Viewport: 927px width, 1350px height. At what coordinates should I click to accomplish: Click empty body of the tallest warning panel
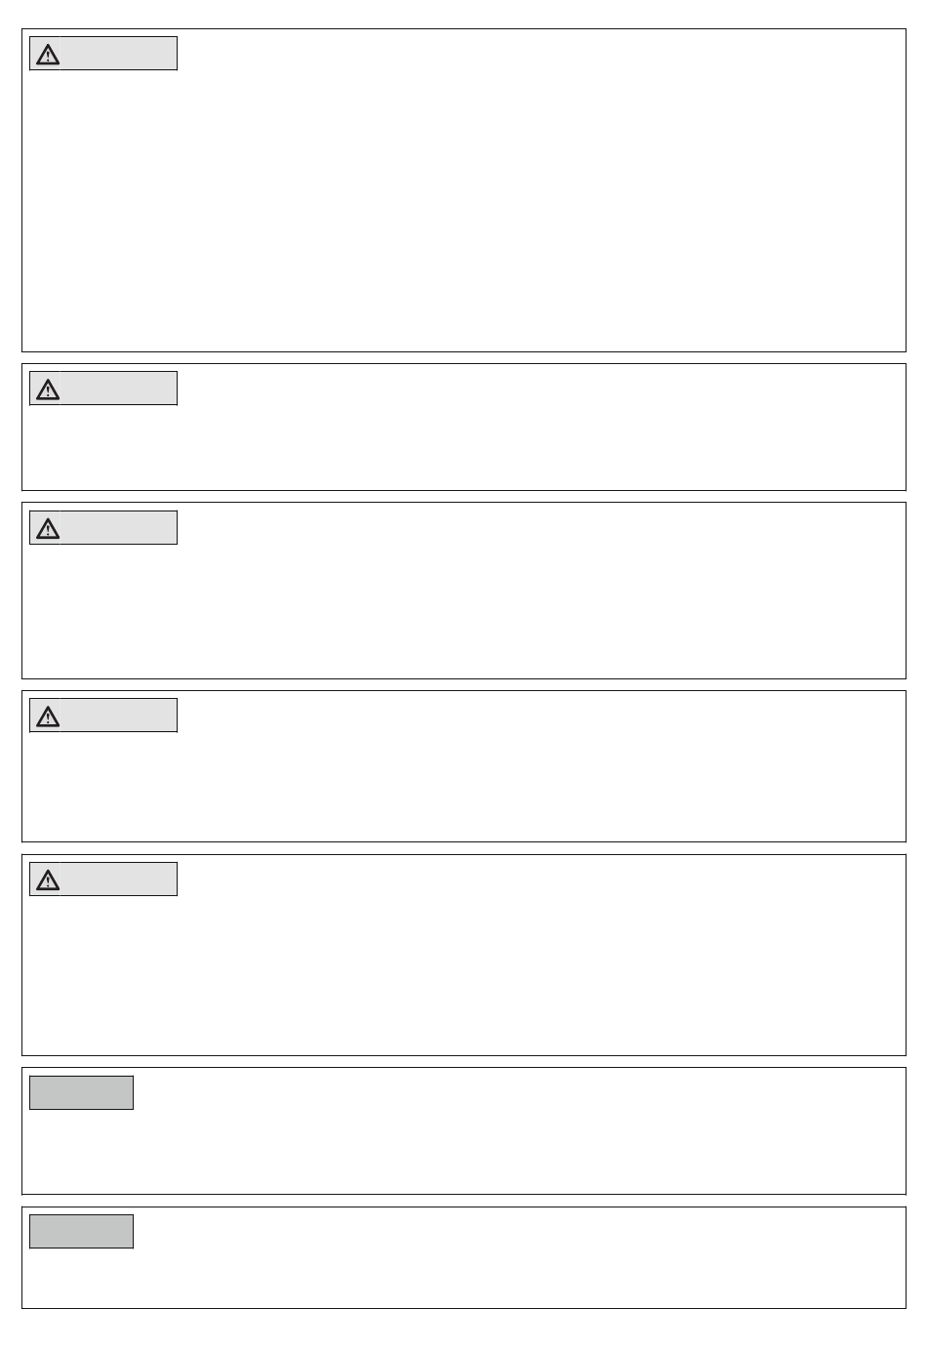[463, 205]
